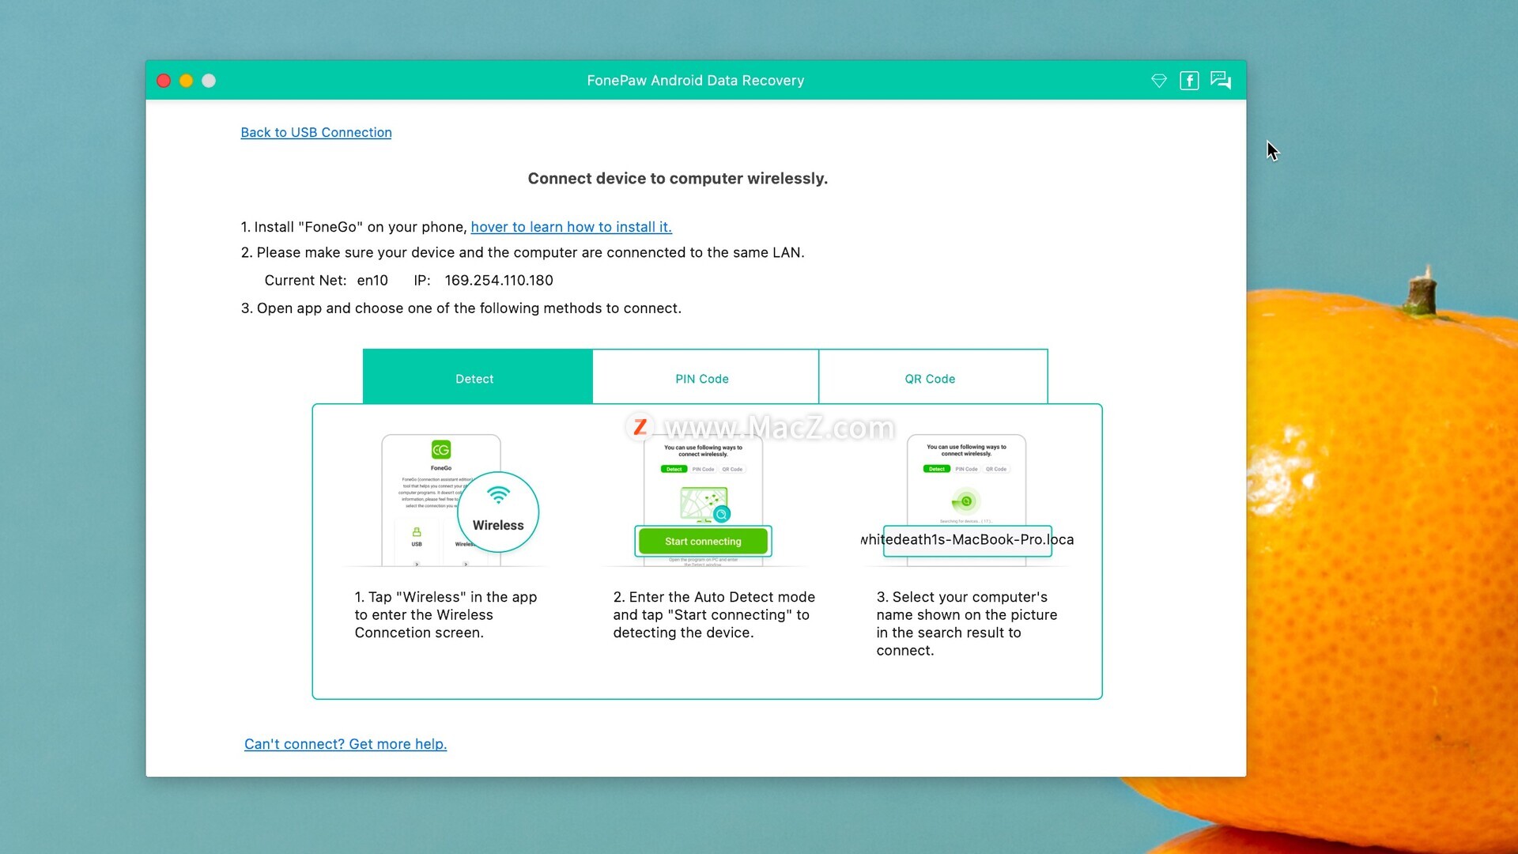This screenshot has width=1518, height=854.
Task: Open the Facebook icon in title bar
Action: tap(1189, 81)
